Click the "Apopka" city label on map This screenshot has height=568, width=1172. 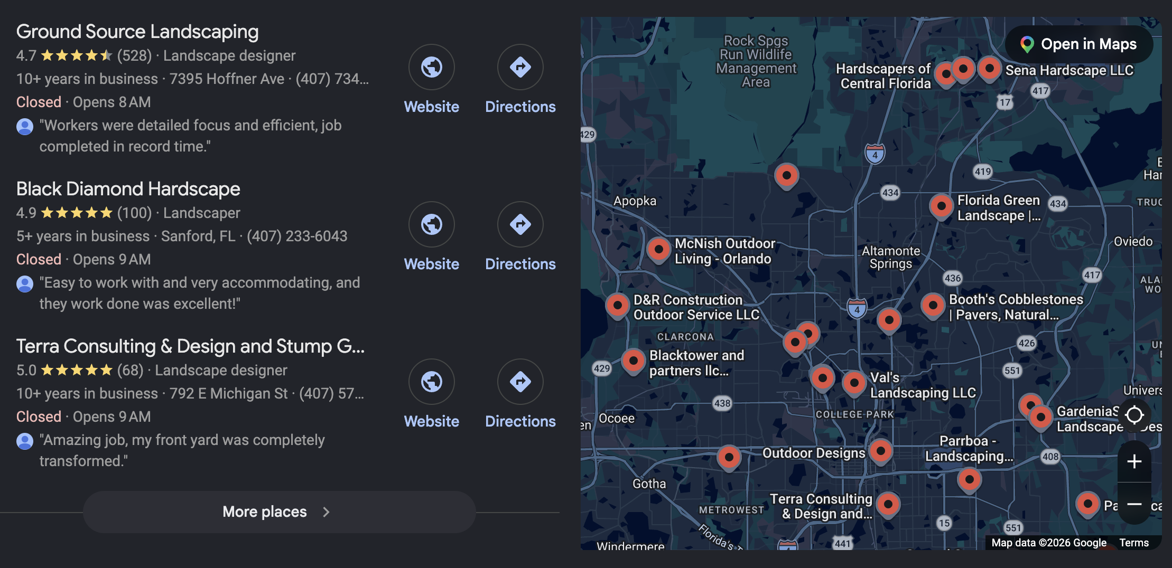point(635,201)
